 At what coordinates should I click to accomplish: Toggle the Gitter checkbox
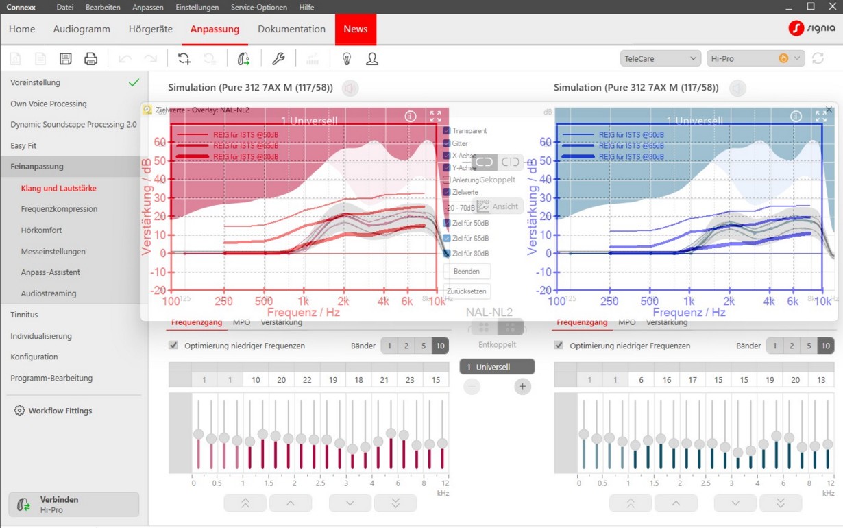click(x=447, y=143)
